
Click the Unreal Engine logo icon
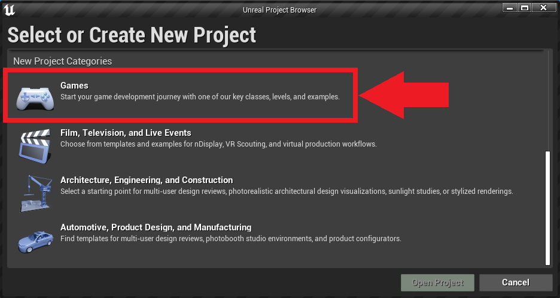[10, 10]
